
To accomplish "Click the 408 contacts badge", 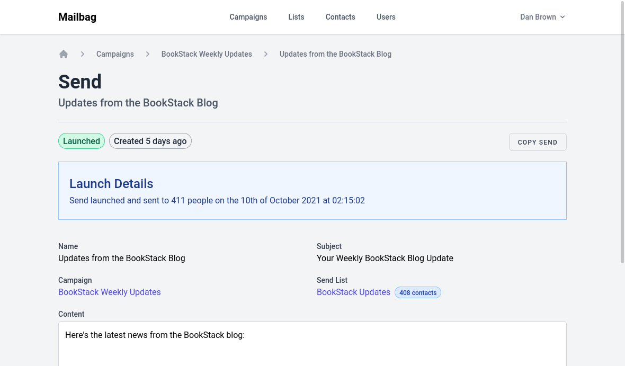I will click(418, 292).
